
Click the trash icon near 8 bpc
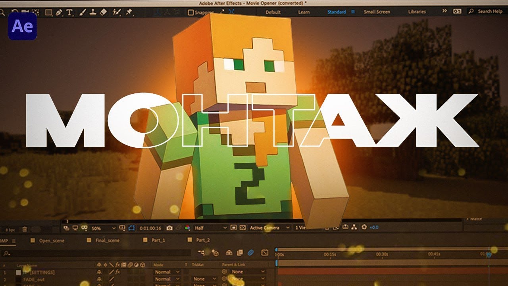[x=25, y=229]
